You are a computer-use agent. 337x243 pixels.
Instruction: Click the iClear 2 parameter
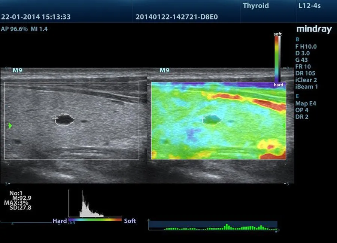pyautogui.click(x=306, y=80)
